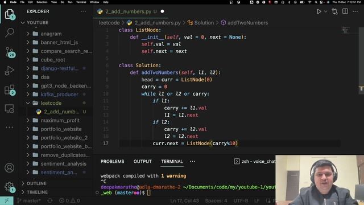The width and height of the screenshot is (364, 205).
Task: Synchronize changes in status bar
Action: (50, 200)
